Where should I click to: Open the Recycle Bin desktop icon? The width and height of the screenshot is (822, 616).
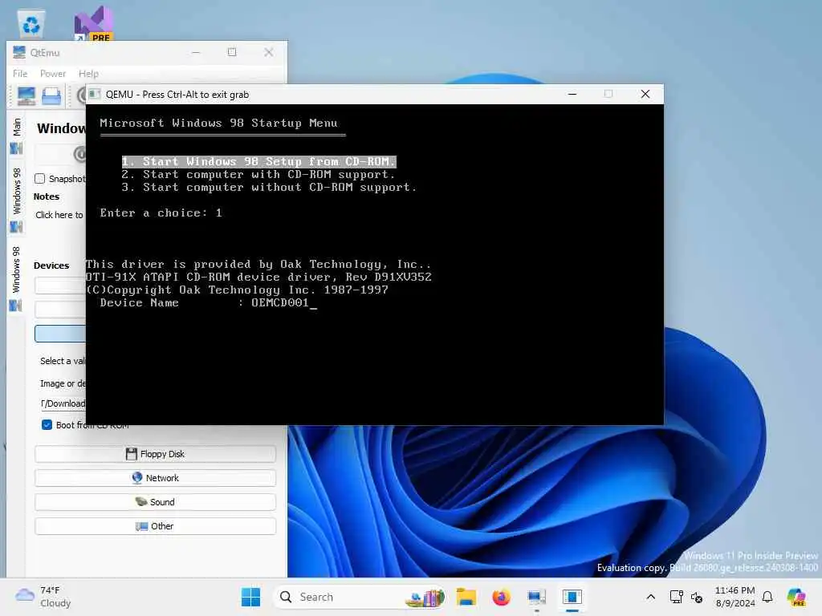click(31, 25)
